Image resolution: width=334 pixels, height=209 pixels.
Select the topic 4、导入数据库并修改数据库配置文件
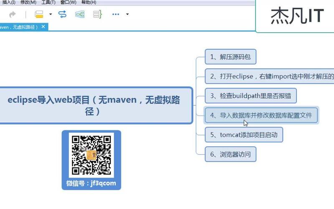[261, 115]
